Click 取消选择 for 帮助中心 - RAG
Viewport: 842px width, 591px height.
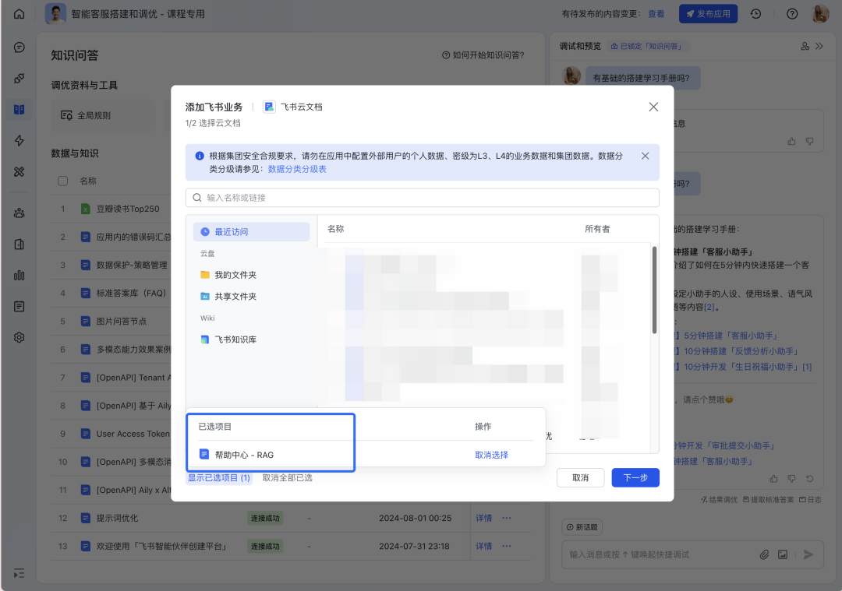(x=491, y=455)
